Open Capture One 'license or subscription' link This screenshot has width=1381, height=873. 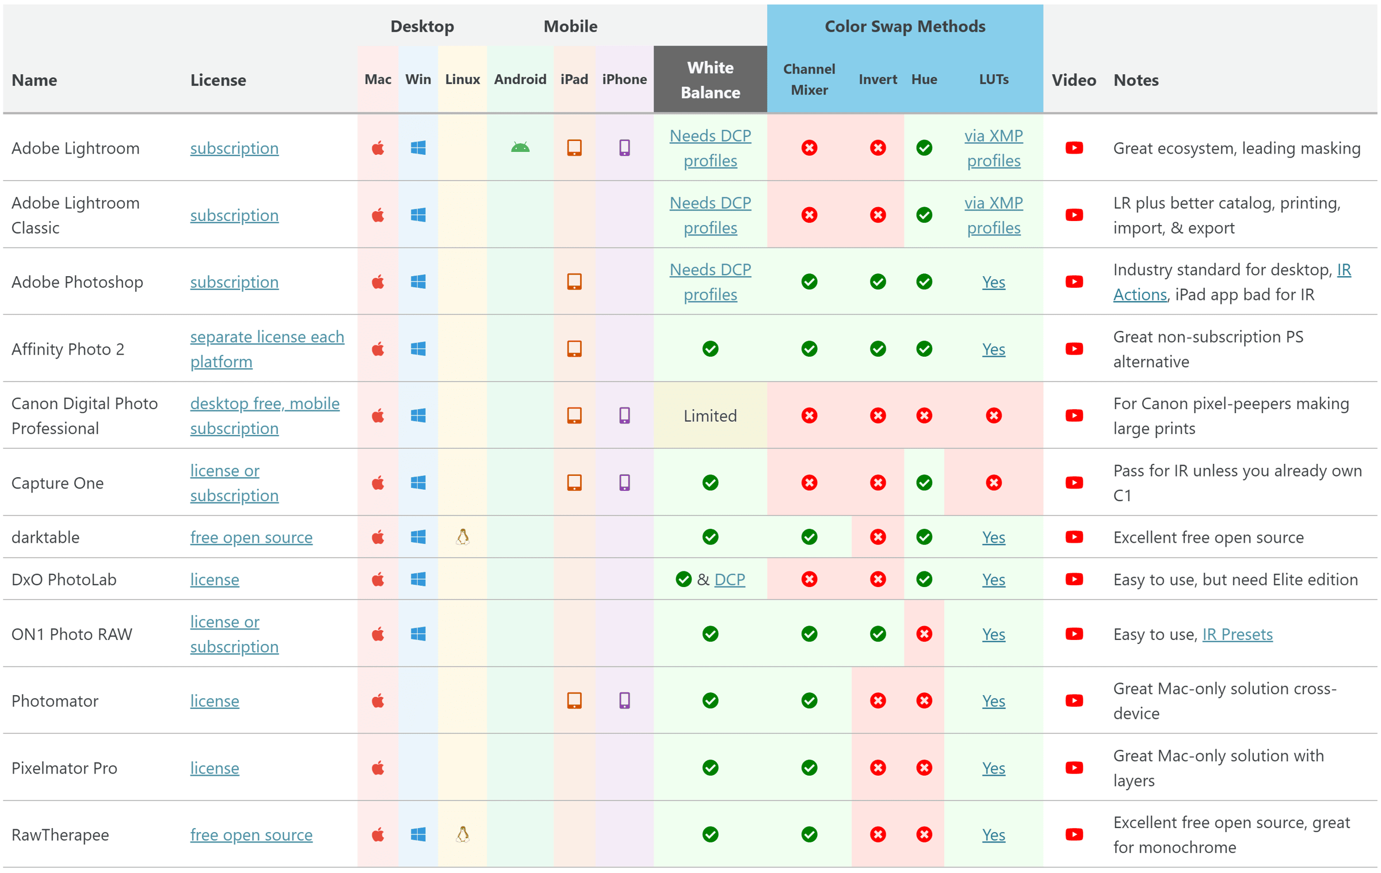pyautogui.click(x=234, y=483)
